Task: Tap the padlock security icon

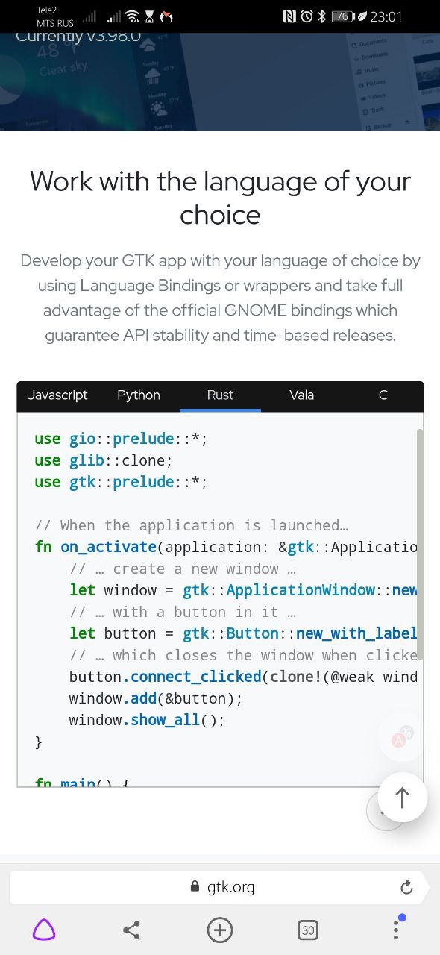Action: click(195, 886)
